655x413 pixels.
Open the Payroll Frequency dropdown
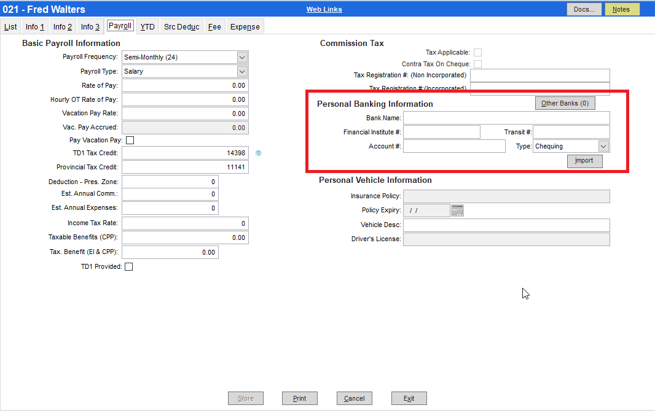(241, 56)
